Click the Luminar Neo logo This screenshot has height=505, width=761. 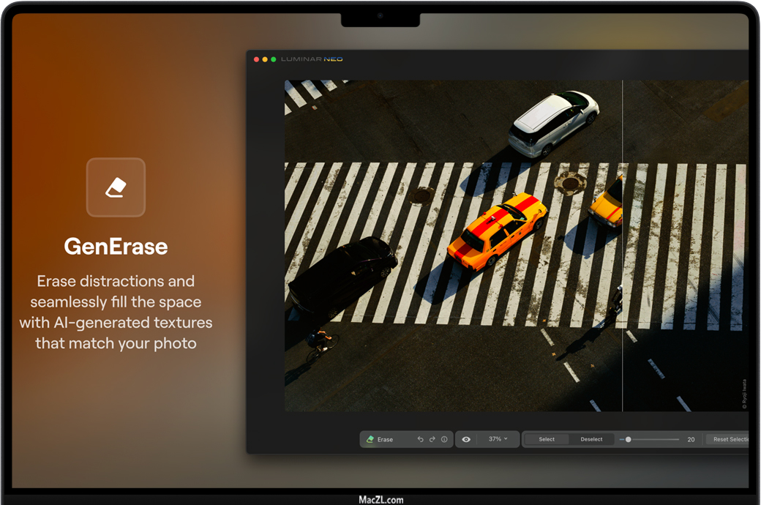pos(312,59)
